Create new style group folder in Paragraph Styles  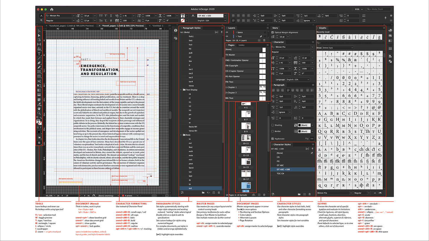pos(203,193)
